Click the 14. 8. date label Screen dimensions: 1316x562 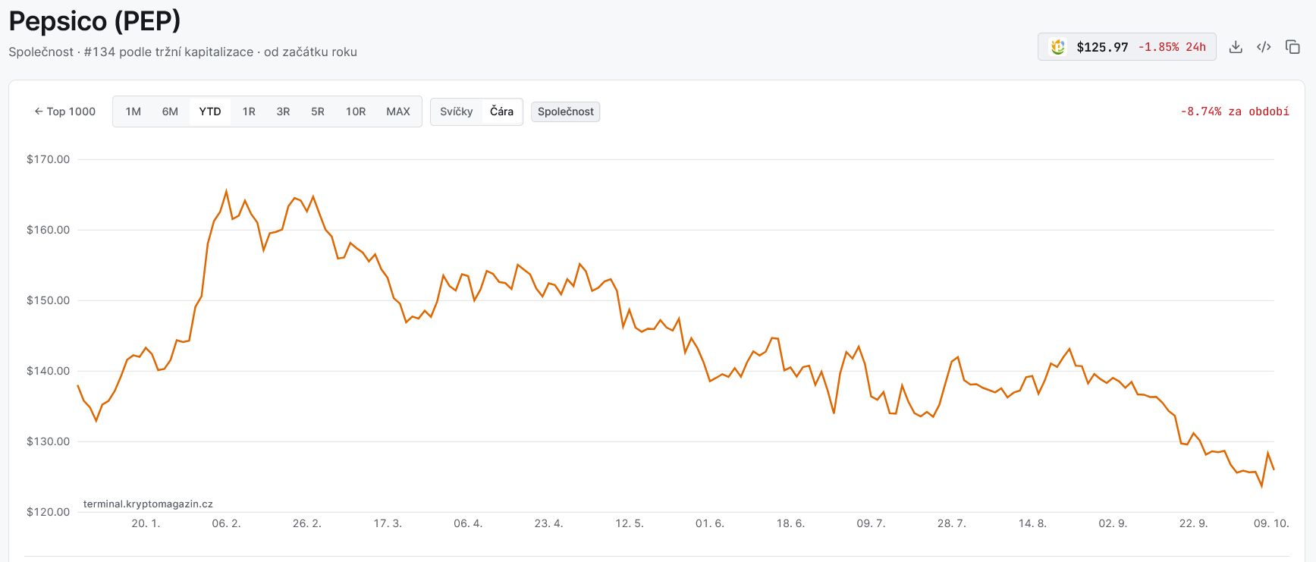tap(1032, 523)
